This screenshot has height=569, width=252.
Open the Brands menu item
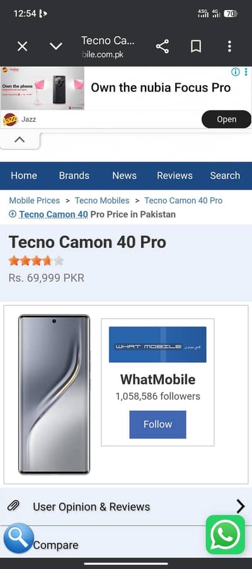click(74, 175)
